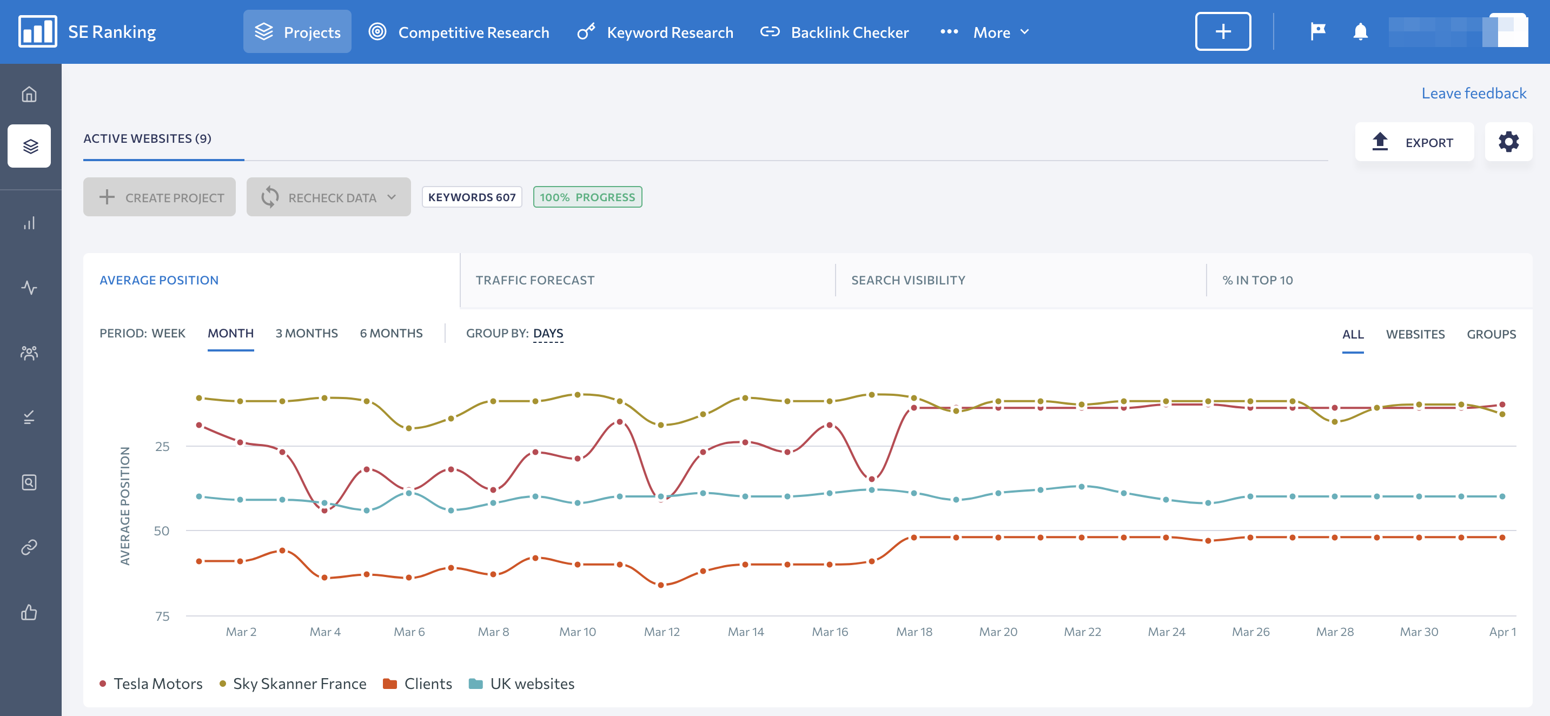The height and width of the screenshot is (716, 1550).
Task: Click the link chain sidebar icon
Action: 29,547
